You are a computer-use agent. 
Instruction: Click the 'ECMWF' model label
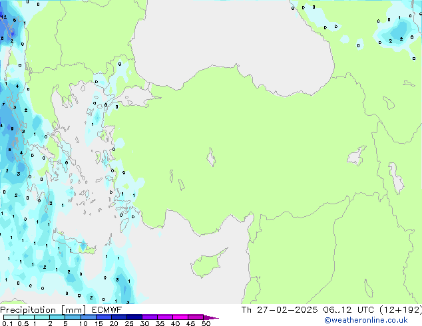click(107, 310)
